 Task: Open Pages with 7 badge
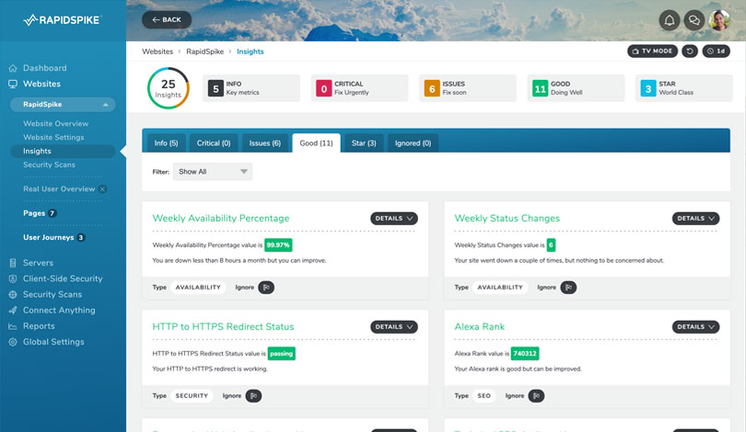pos(40,213)
